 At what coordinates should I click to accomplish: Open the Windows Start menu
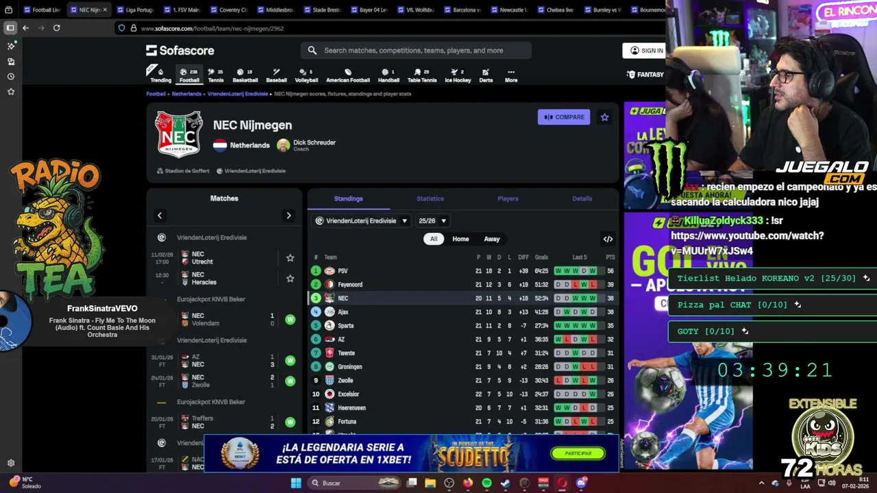[296, 483]
